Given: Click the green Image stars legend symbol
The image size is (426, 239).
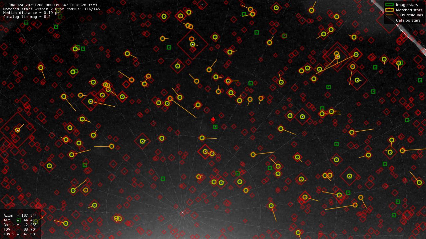Looking at the screenshot, I should (x=389, y=5).
